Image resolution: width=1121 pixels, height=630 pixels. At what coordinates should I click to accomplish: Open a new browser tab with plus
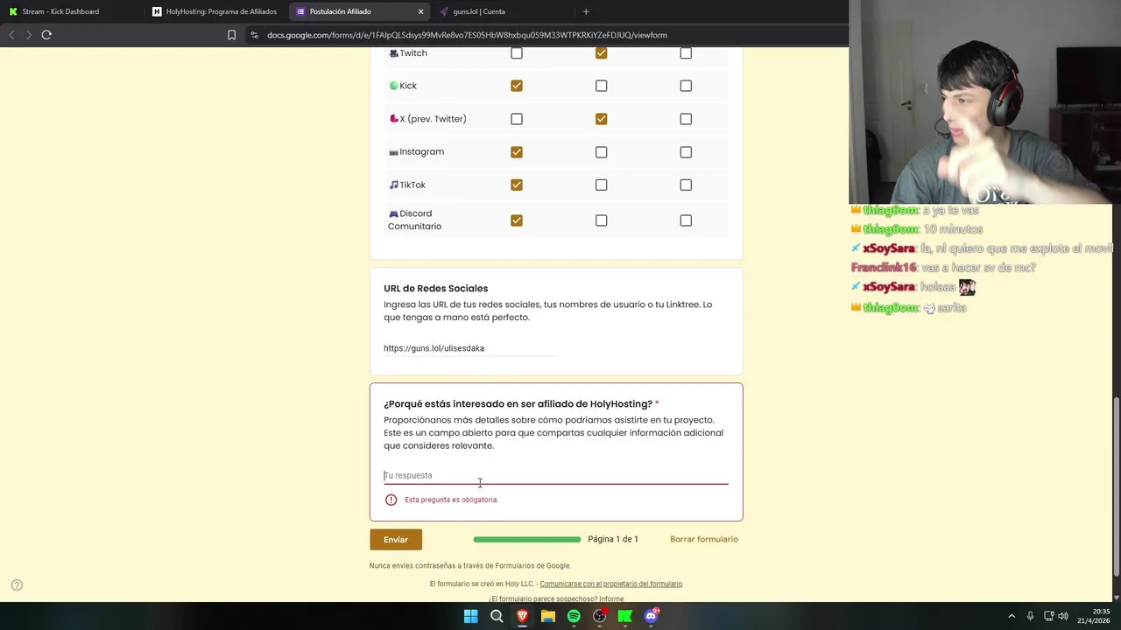[586, 11]
